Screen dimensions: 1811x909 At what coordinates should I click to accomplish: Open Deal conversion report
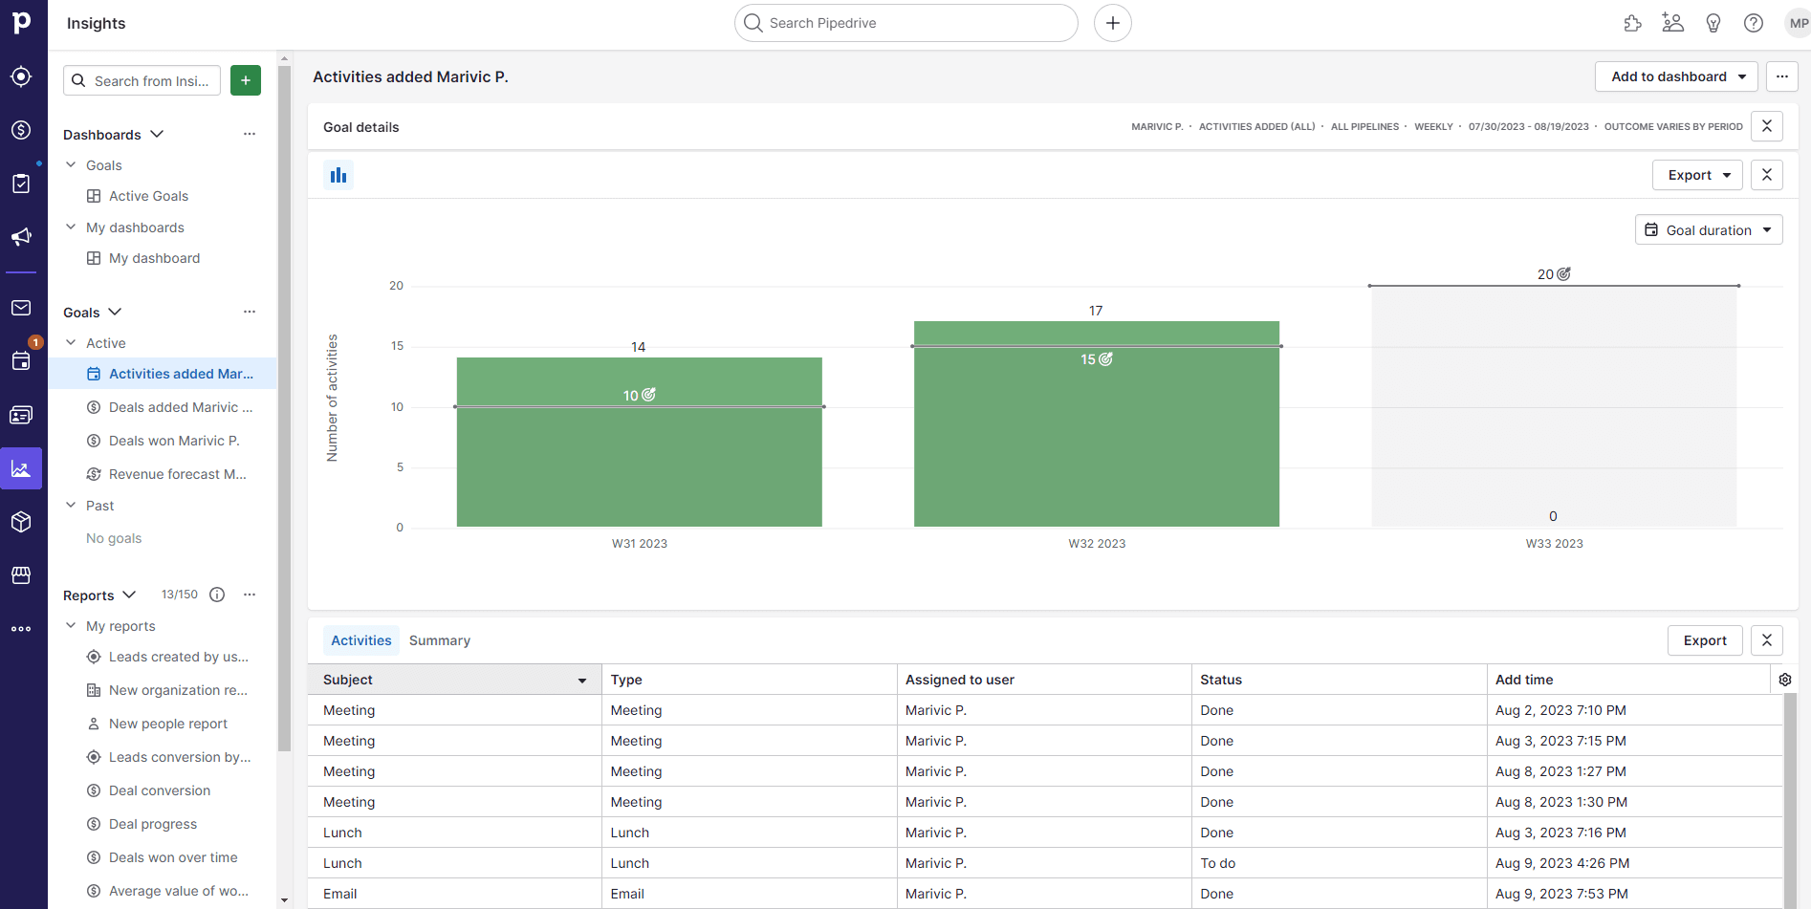[x=159, y=790]
